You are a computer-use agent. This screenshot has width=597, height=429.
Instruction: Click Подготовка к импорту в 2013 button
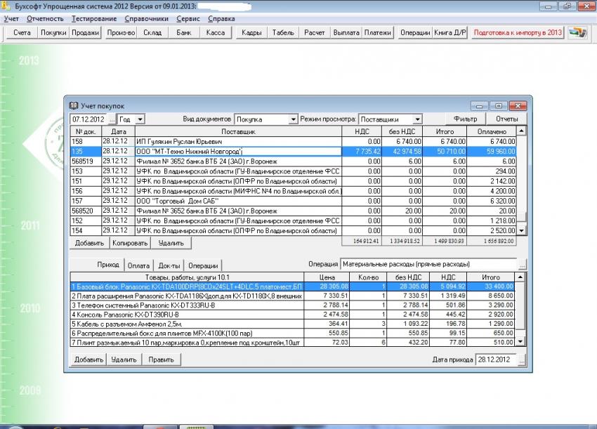click(x=518, y=32)
